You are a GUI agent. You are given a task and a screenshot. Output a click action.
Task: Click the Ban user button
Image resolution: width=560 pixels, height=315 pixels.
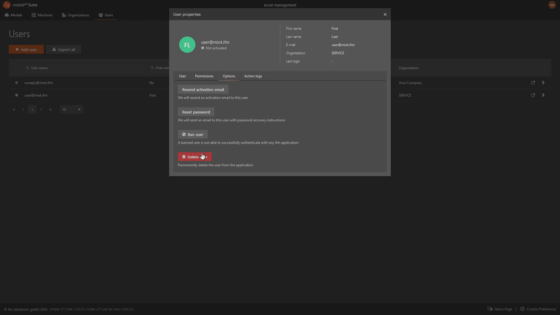(x=193, y=134)
